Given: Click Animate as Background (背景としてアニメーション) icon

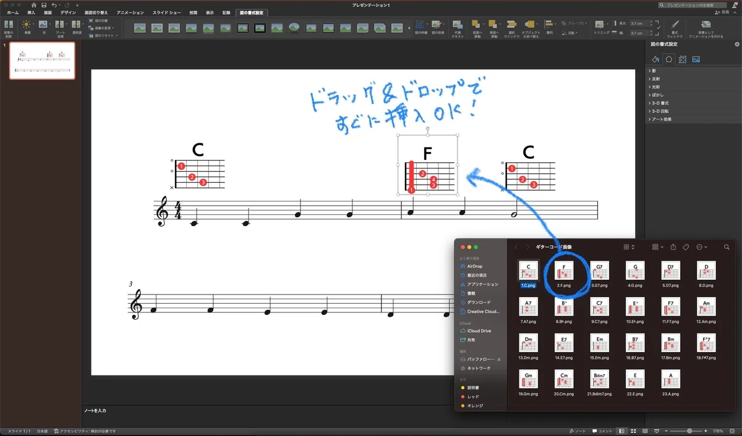Looking at the screenshot, I should point(706,25).
